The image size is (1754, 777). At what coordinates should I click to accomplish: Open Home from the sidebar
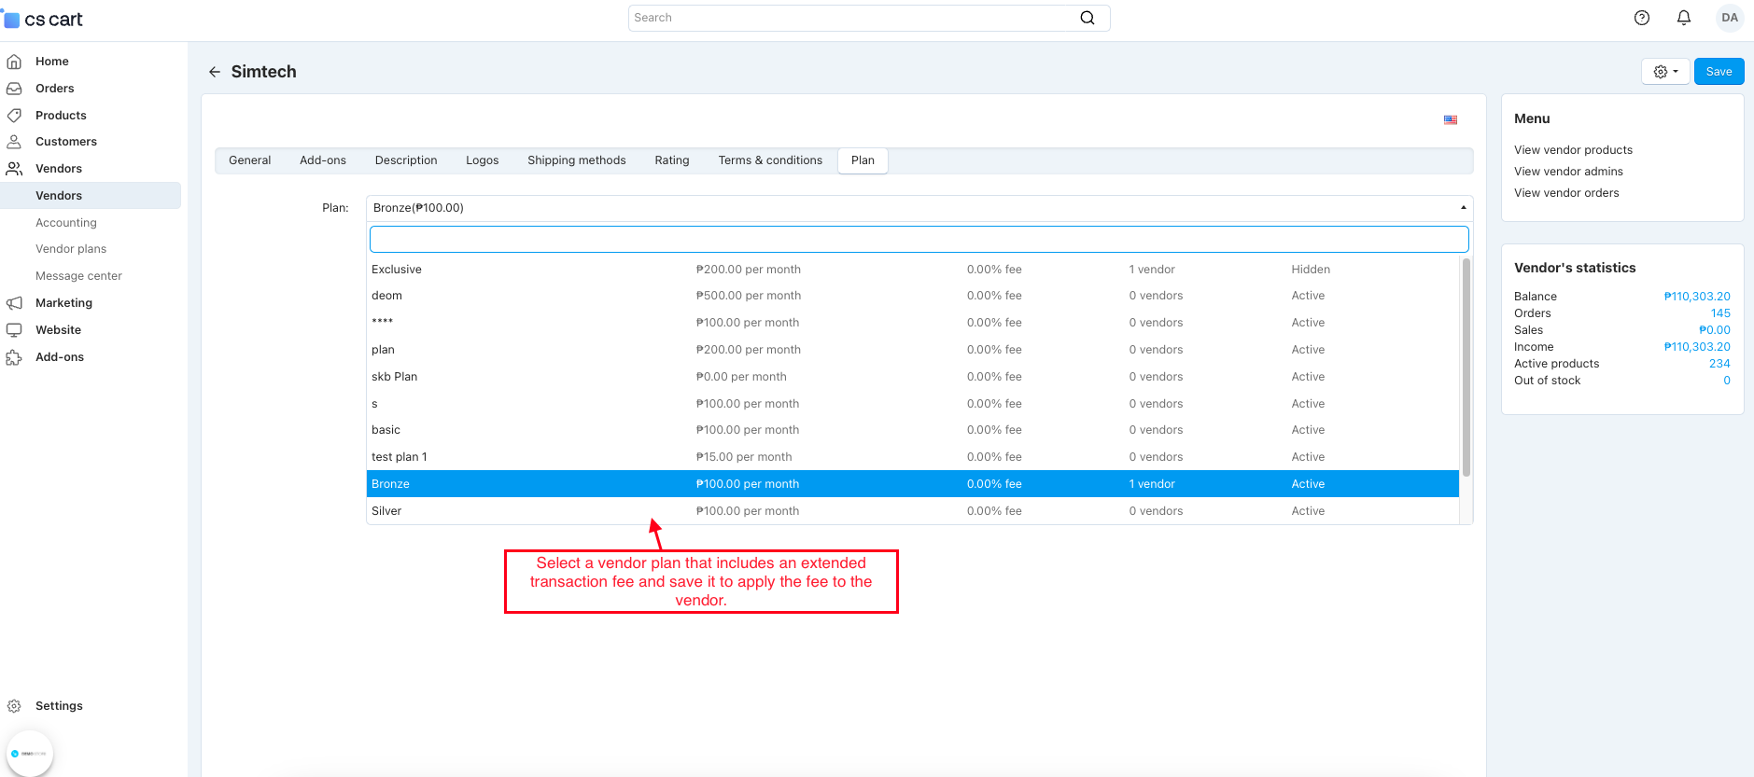(52, 62)
